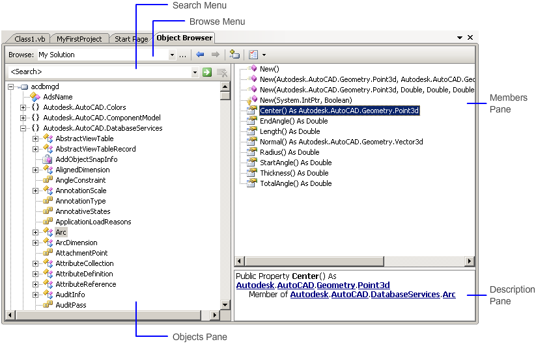Expand the AbstractViewTable class node

(x=36, y=139)
